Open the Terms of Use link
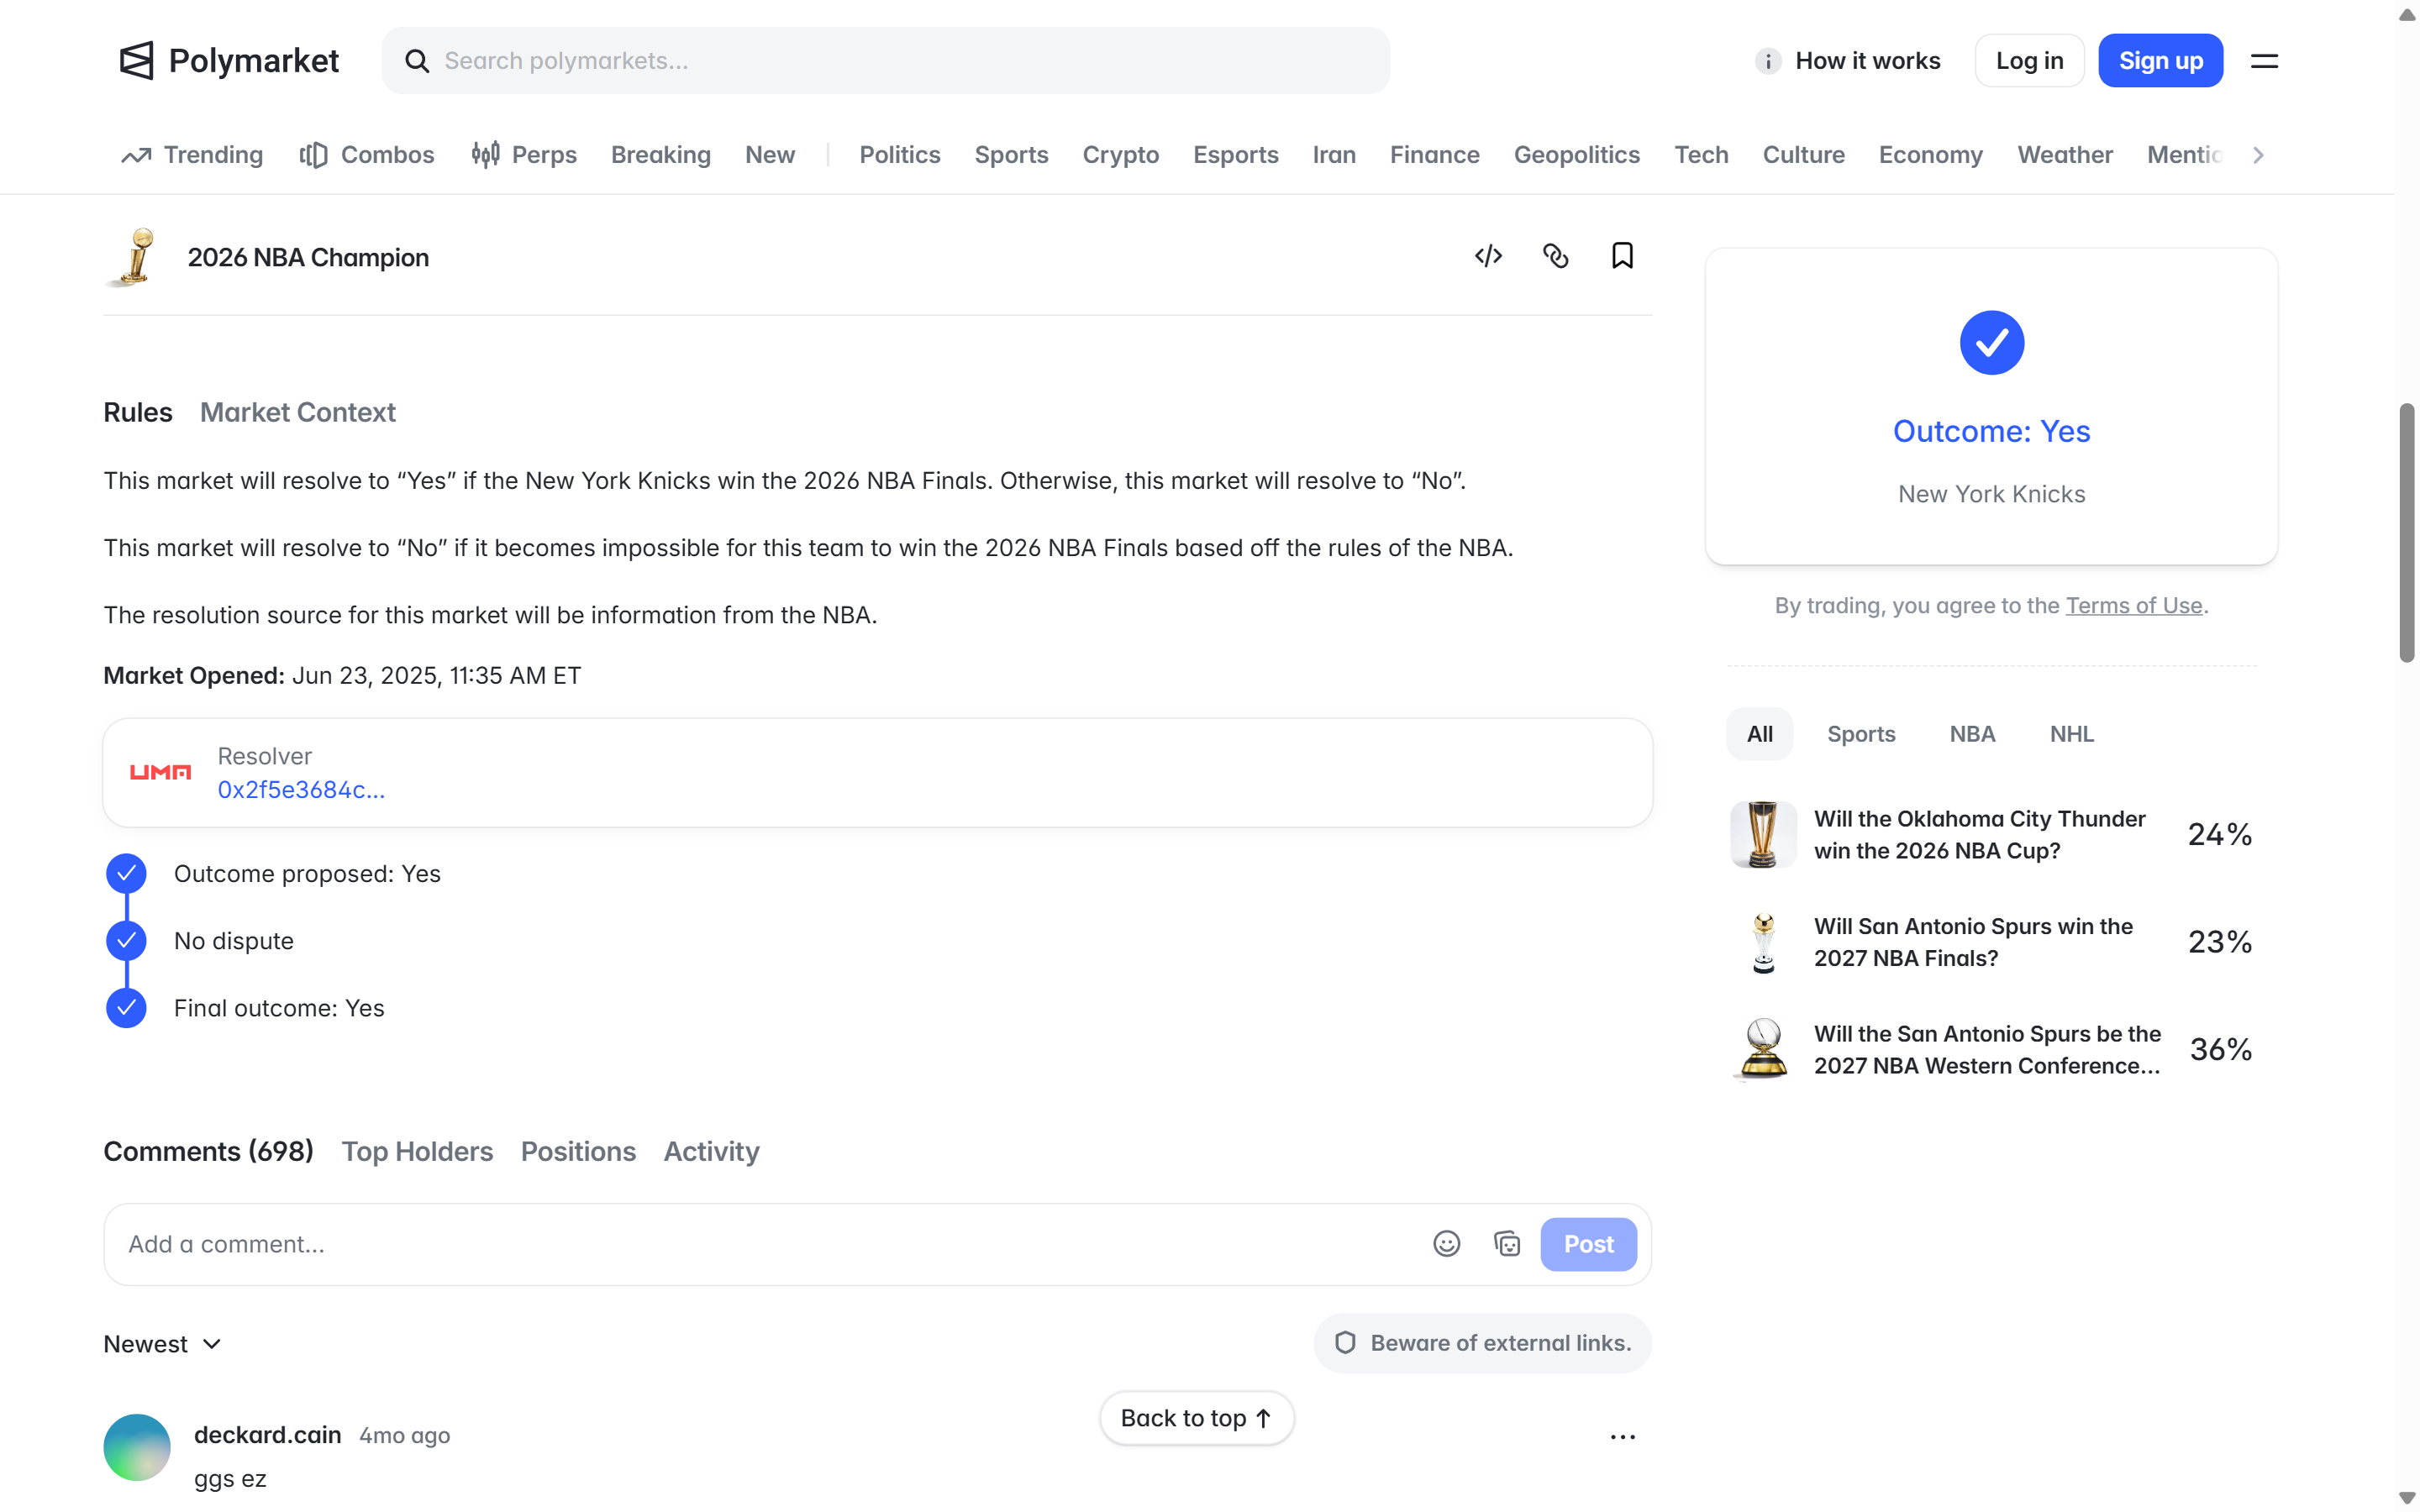The width and height of the screenshot is (2420, 1512). (x=2134, y=605)
